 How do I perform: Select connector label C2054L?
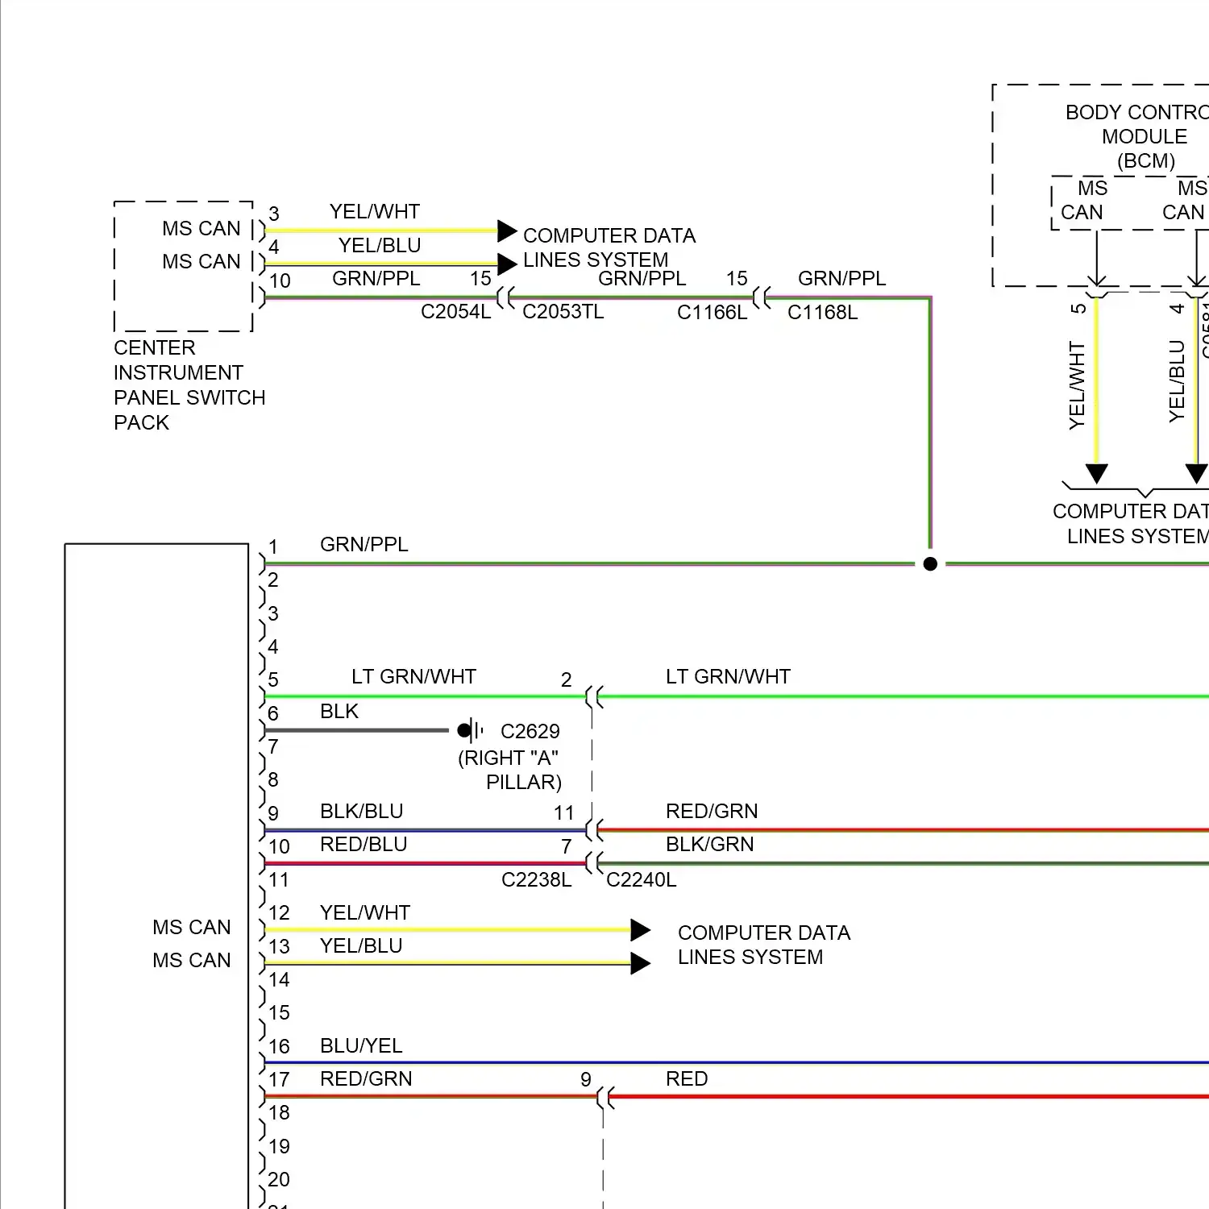pos(455,312)
